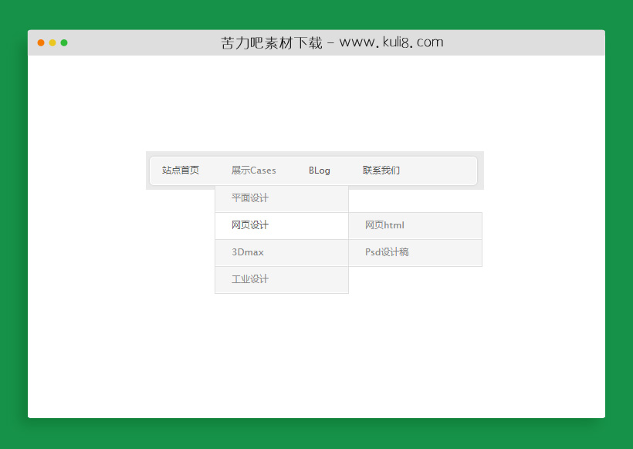The image size is (633, 449).
Task: Click empty navigation bar space right of 联系我们
Action: (x=440, y=170)
